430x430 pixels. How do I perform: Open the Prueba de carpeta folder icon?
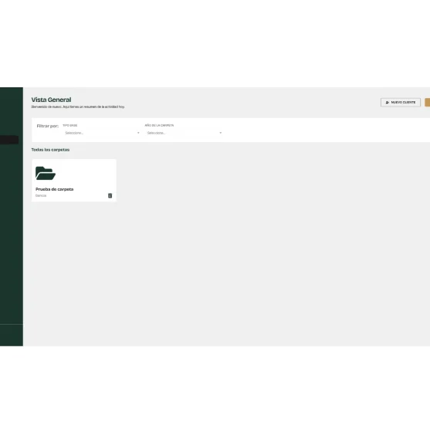coord(46,173)
